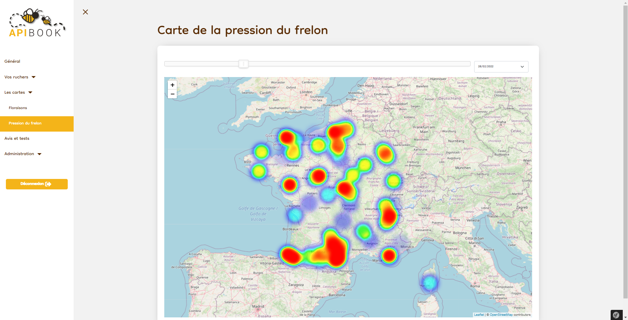Go to the Floraisons map page

point(18,108)
